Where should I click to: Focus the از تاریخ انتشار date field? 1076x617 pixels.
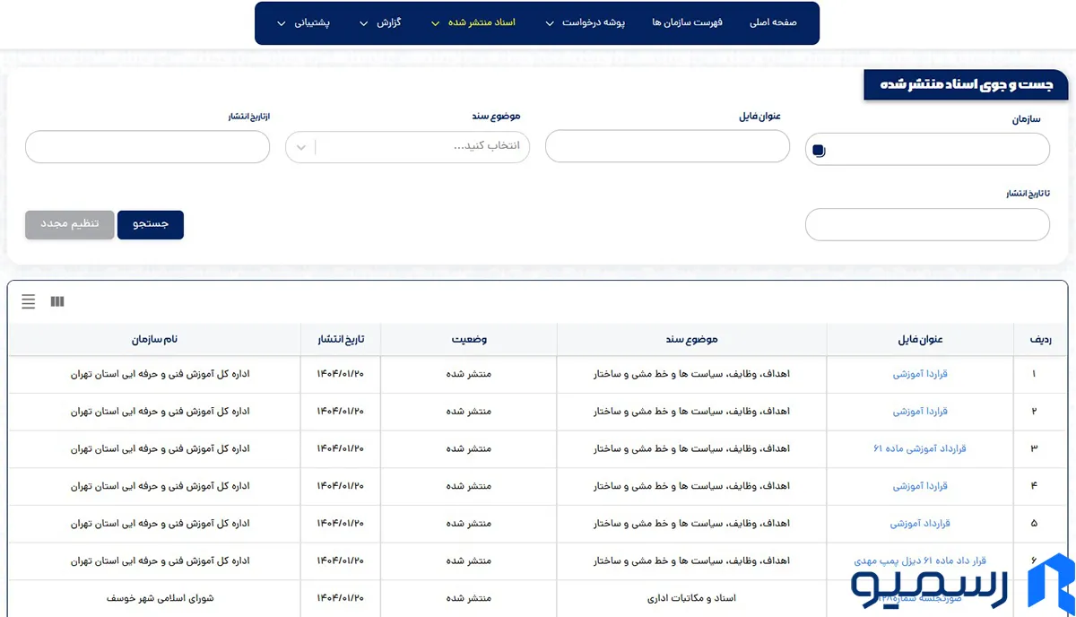pyautogui.click(x=147, y=146)
